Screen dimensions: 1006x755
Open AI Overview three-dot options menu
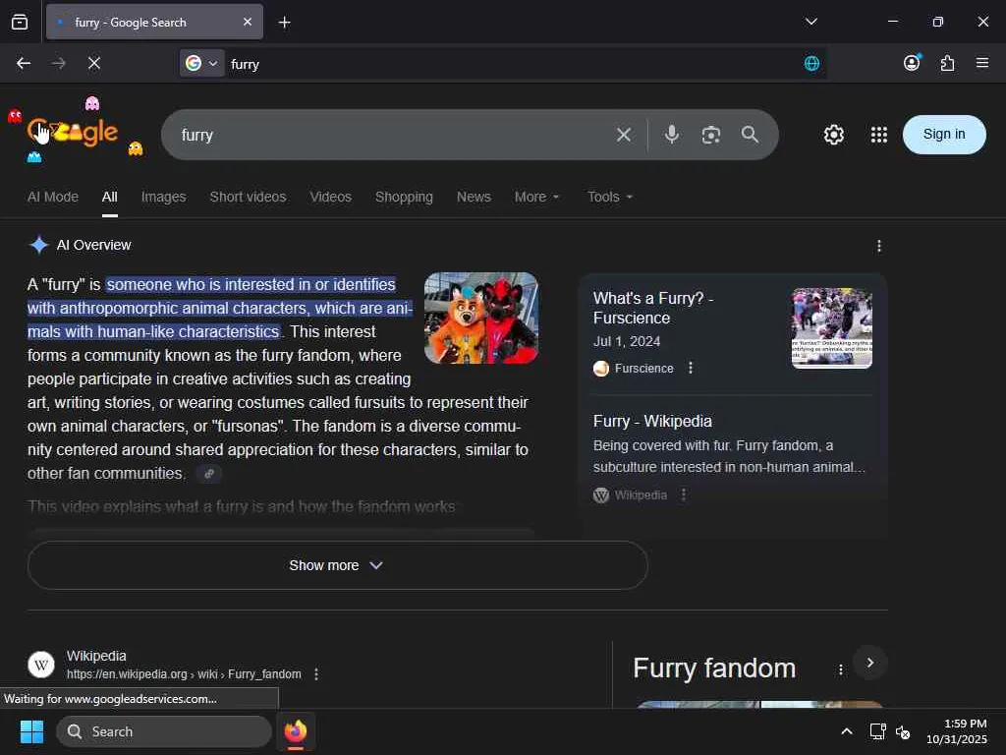click(878, 246)
